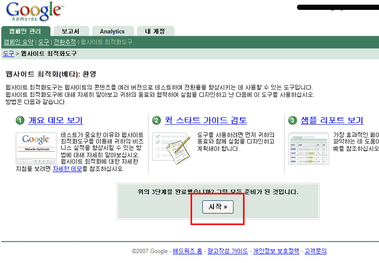The height and width of the screenshot is (263, 379).
Task: Click the checklist and pencil guide image
Action: pos(171,149)
